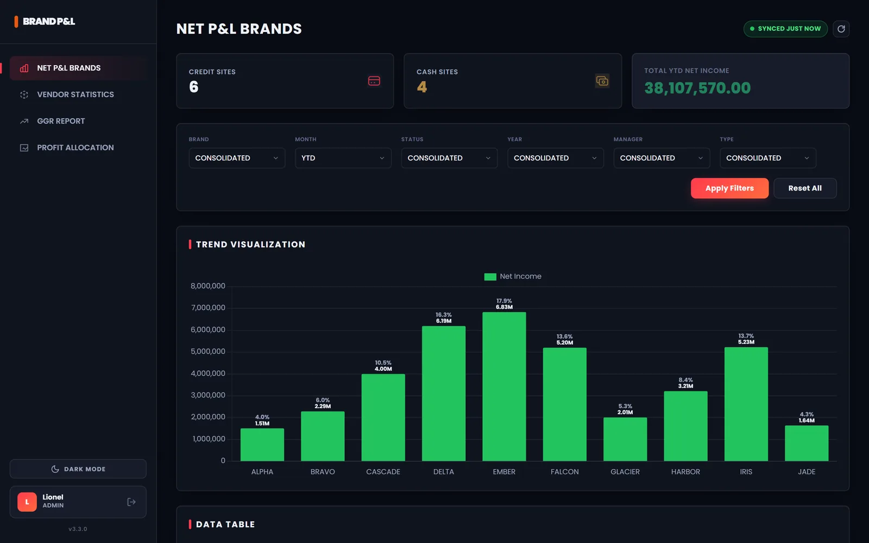The height and width of the screenshot is (543, 869).
Task: Click the credit card icon in Credit Sites
Action: (x=374, y=81)
